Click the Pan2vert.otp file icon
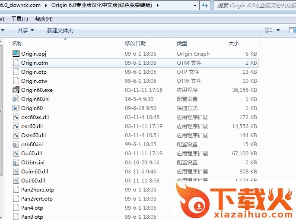The width and height of the screenshot is (296, 220). point(16,198)
